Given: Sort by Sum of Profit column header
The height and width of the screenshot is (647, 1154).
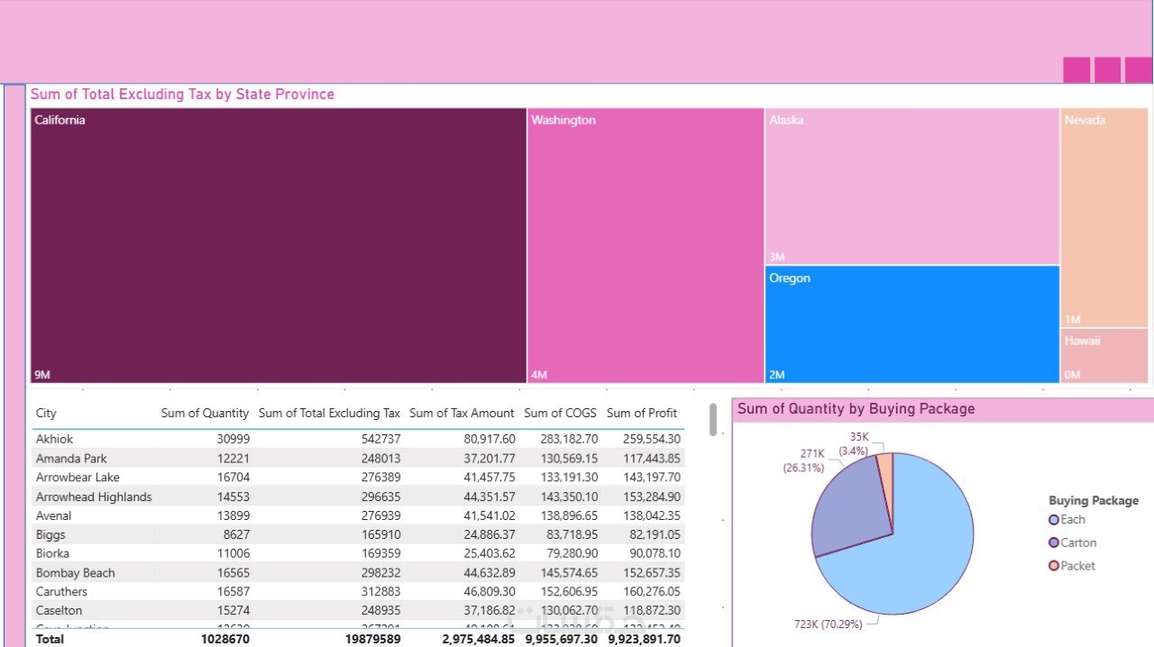Looking at the screenshot, I should coord(642,413).
